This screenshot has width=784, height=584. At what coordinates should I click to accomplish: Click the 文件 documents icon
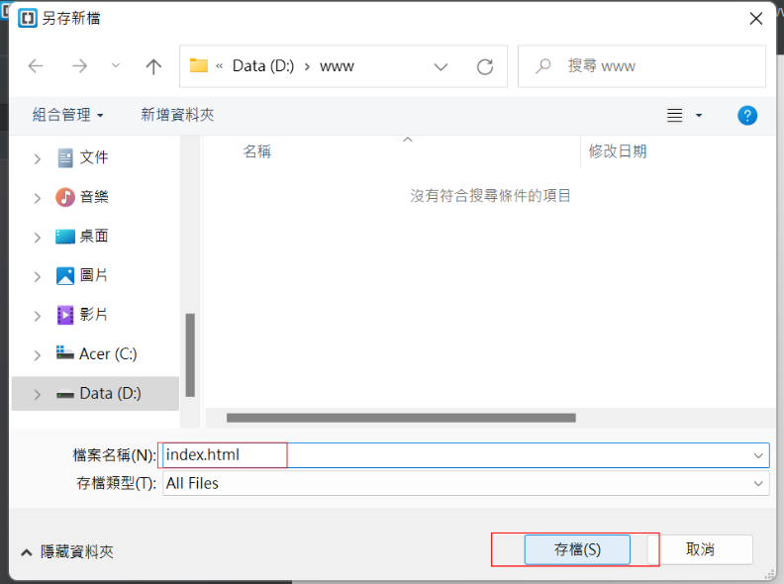(x=65, y=158)
